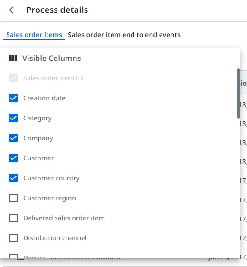
Task: Click the back arrow icon
Action: (13, 10)
